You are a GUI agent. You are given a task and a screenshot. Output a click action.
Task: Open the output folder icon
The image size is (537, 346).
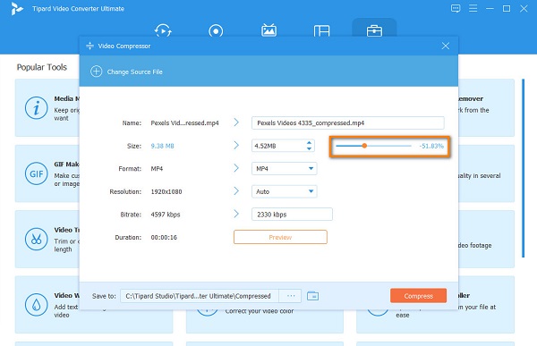point(312,296)
